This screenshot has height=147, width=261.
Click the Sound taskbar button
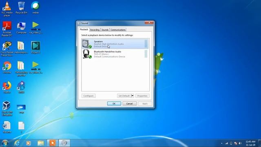coord(64,143)
